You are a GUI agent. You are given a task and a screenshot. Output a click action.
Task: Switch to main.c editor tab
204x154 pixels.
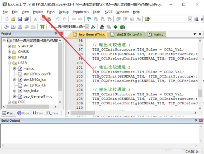[156, 34]
